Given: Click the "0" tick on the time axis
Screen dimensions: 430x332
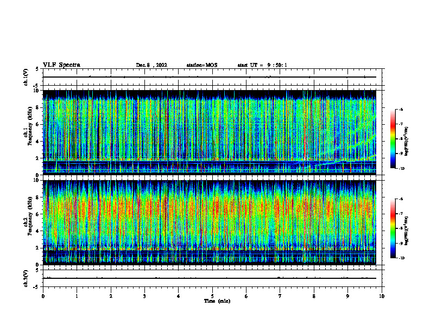Looking at the screenshot, I should click(x=43, y=296).
